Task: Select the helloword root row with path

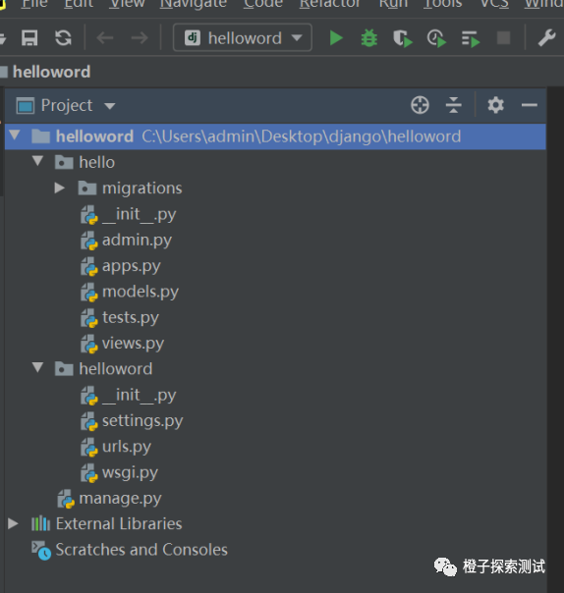Action: [275, 136]
